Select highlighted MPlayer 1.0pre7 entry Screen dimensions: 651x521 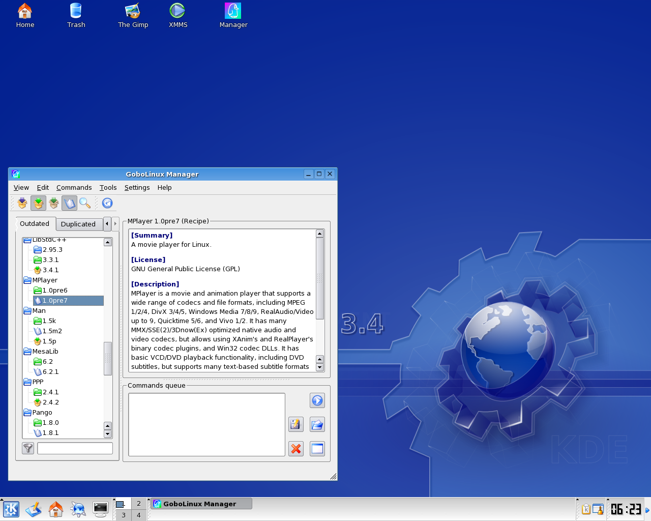(x=68, y=301)
